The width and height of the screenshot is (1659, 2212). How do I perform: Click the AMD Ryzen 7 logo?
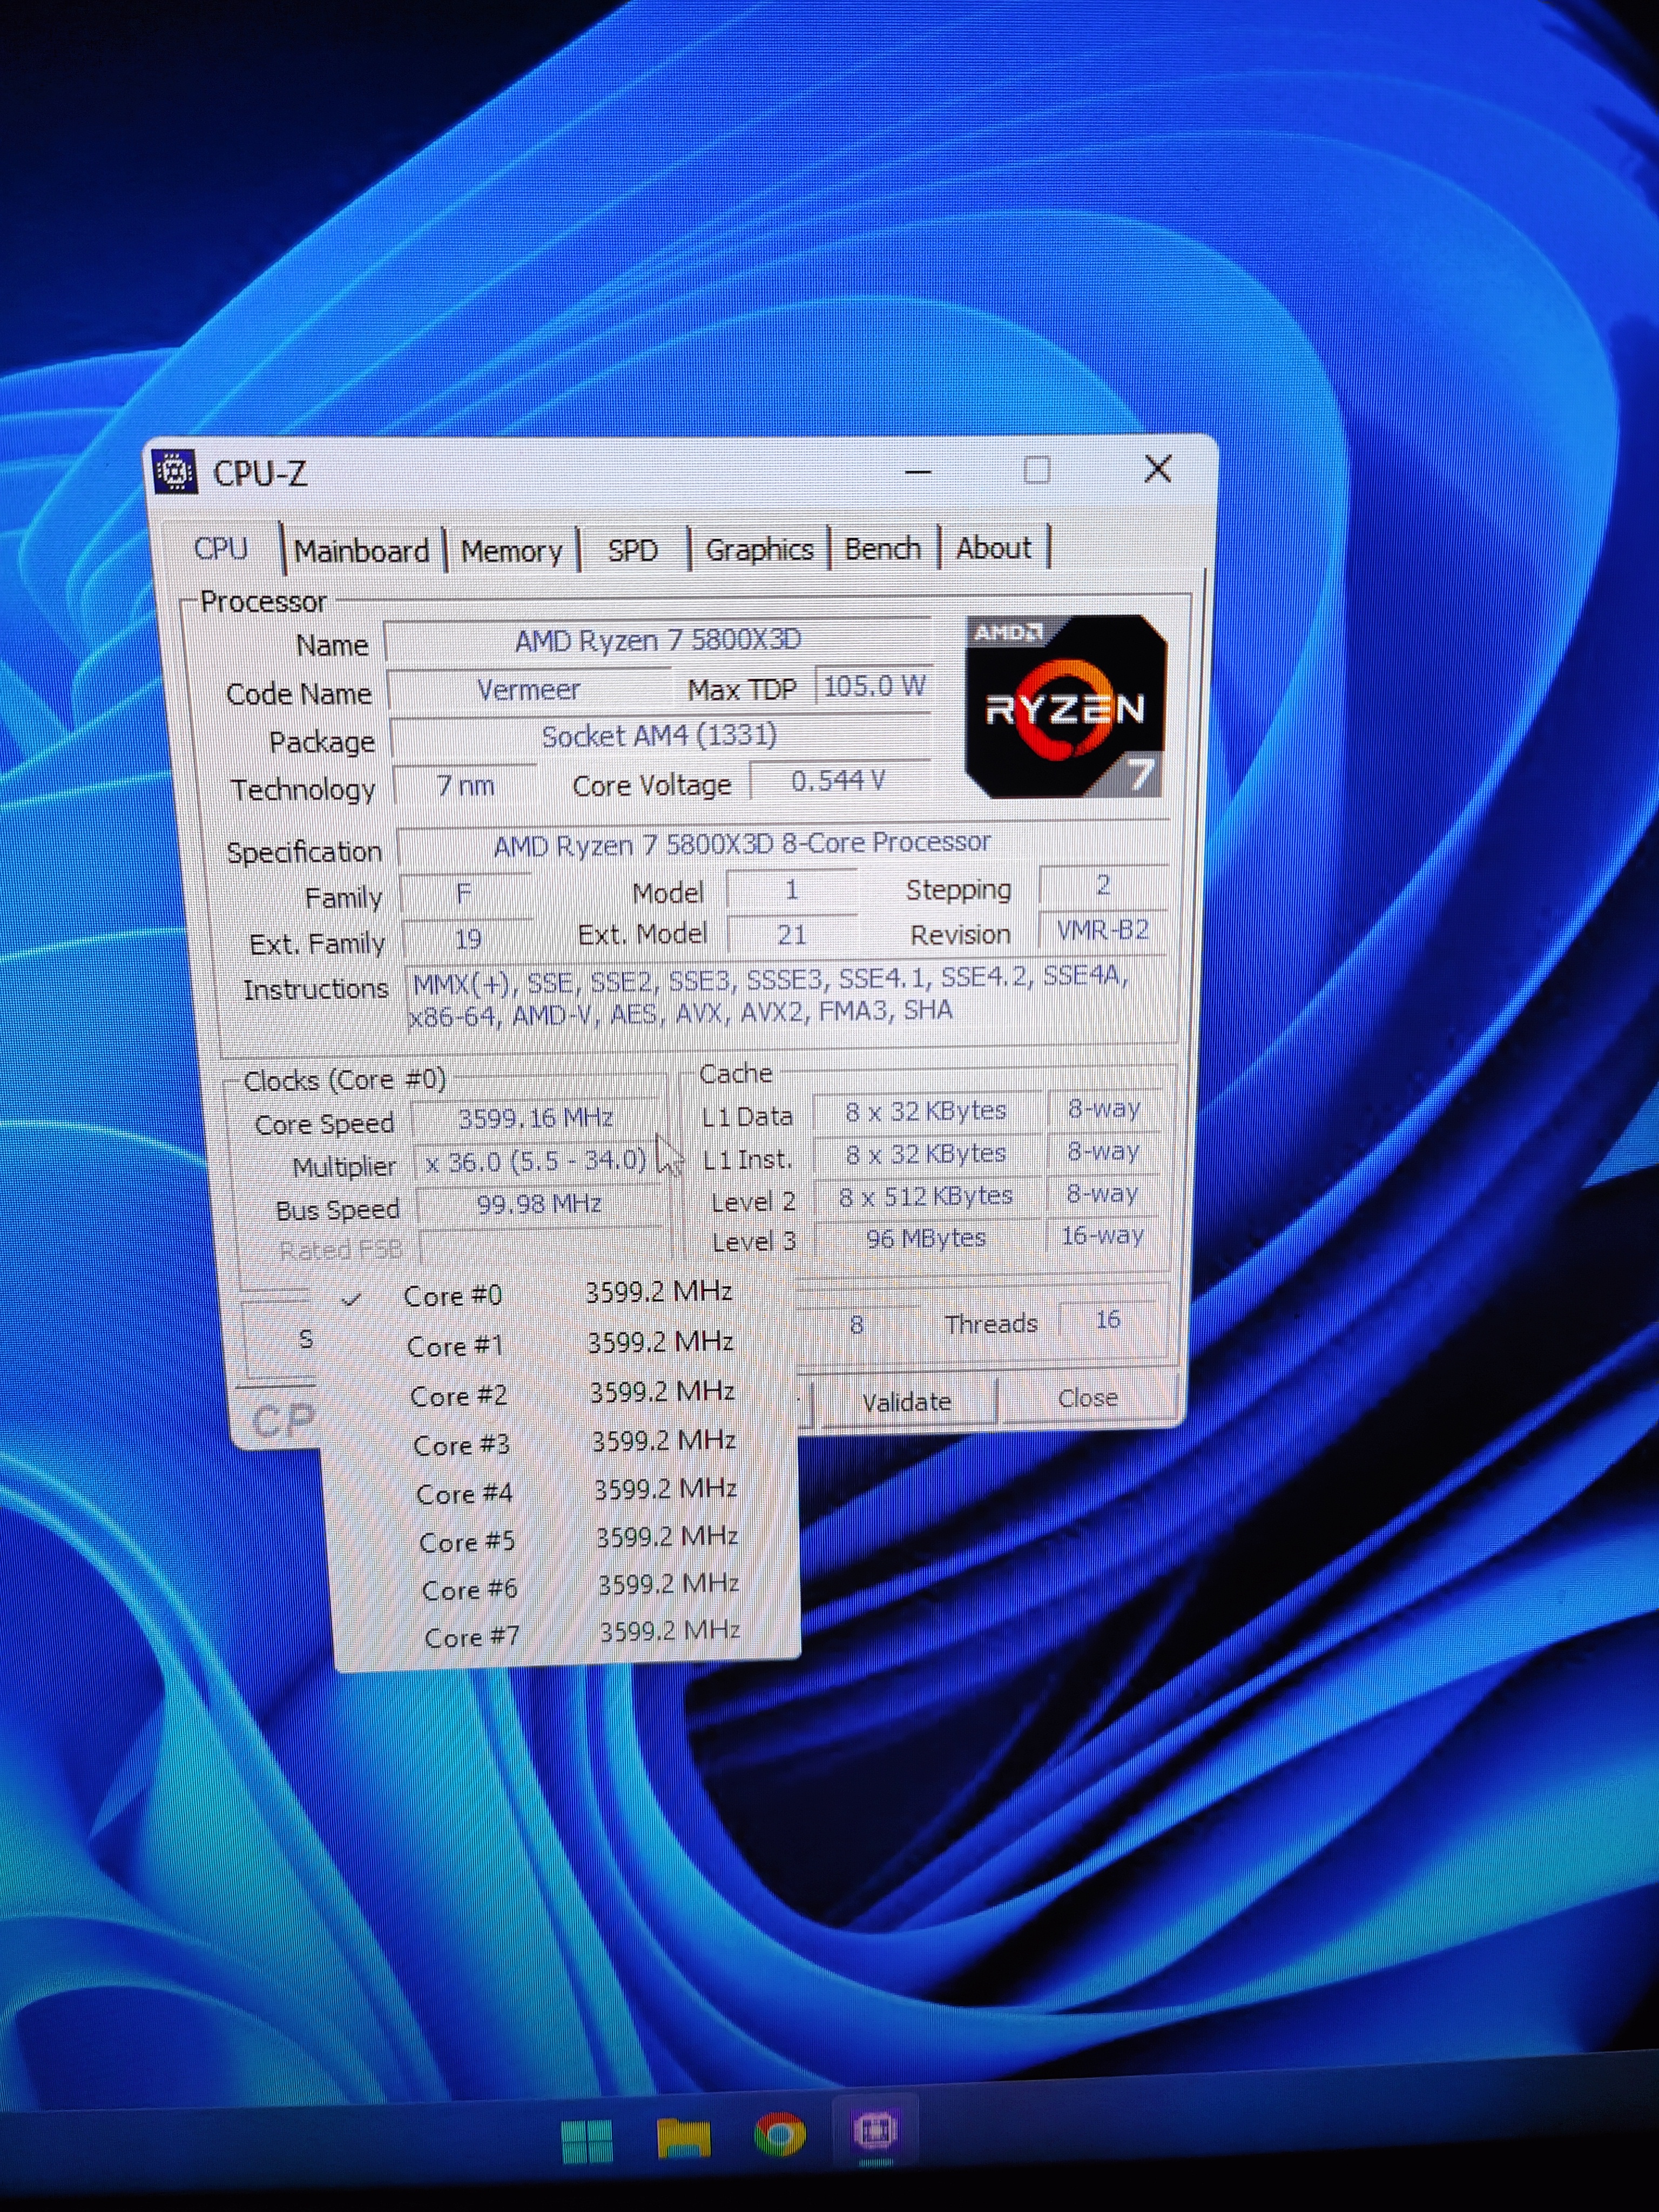[x=1066, y=706]
